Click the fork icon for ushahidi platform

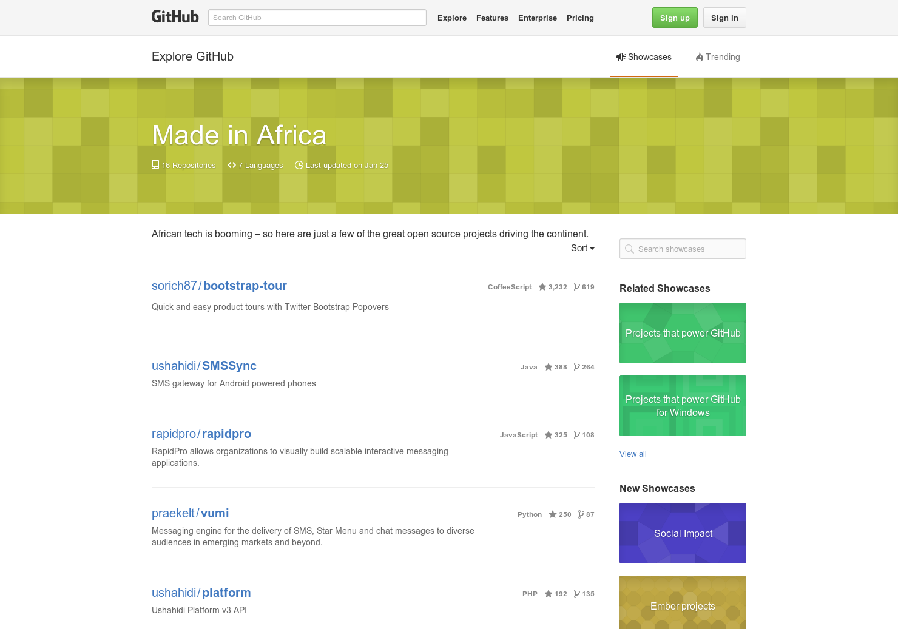pyautogui.click(x=576, y=594)
